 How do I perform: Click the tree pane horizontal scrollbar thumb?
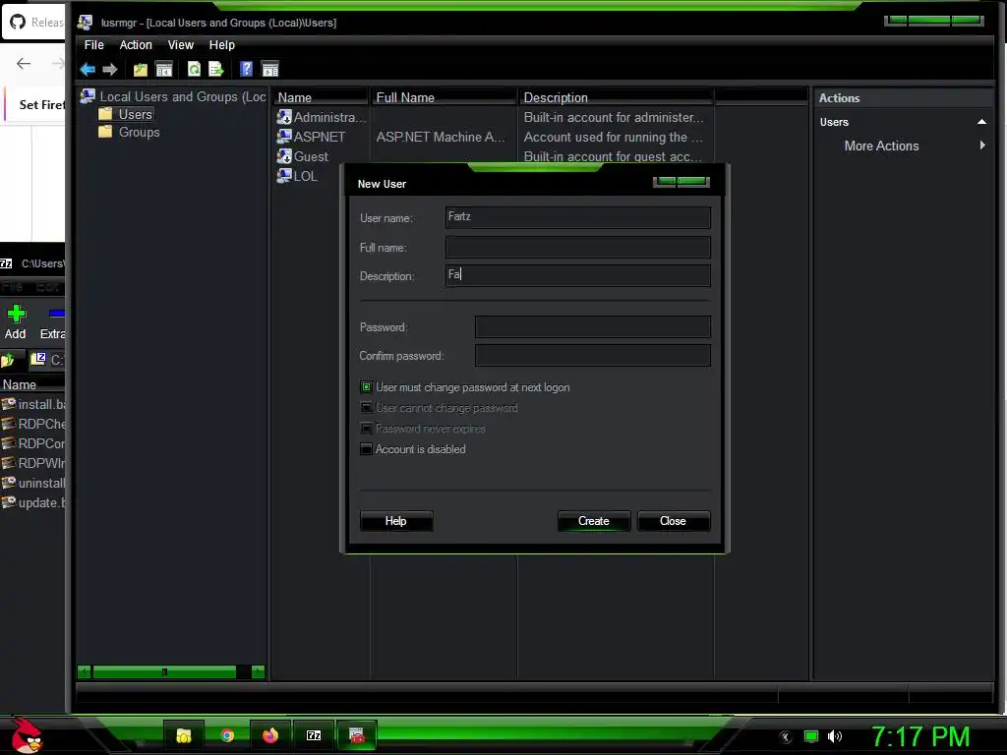(164, 672)
